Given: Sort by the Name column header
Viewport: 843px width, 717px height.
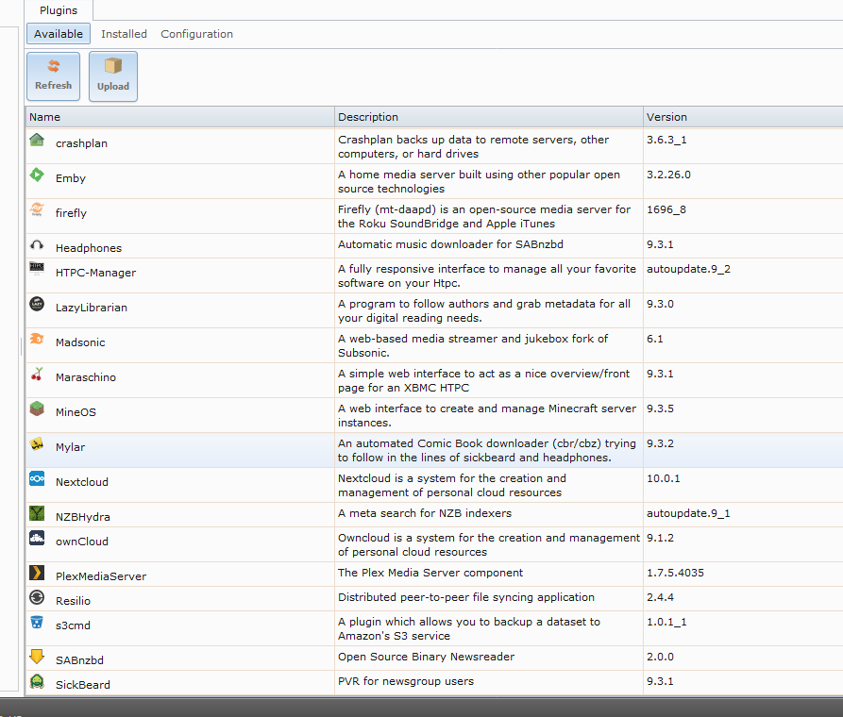Looking at the screenshot, I should (x=179, y=117).
